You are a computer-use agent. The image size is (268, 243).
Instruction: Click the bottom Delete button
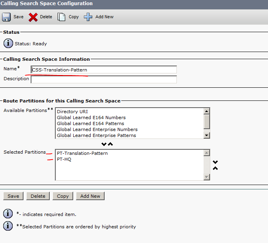click(38, 196)
